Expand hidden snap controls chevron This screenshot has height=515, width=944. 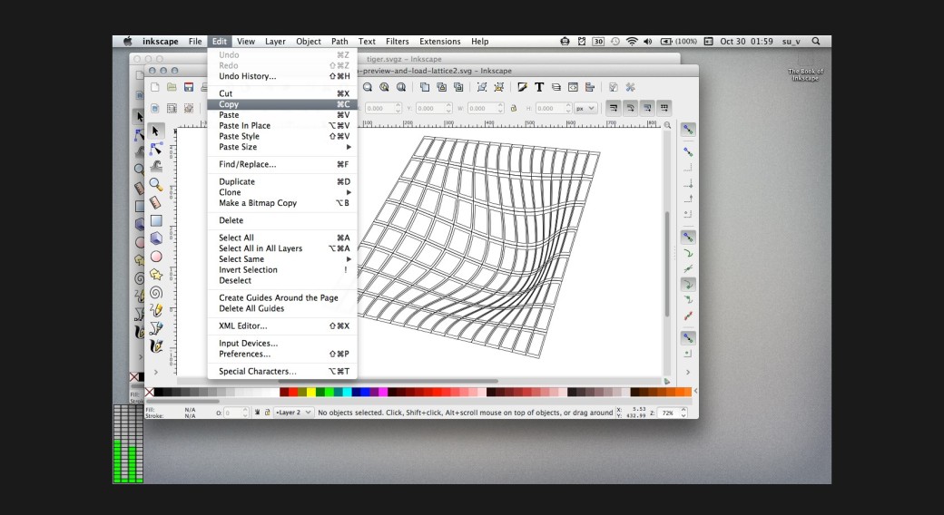coord(687,372)
